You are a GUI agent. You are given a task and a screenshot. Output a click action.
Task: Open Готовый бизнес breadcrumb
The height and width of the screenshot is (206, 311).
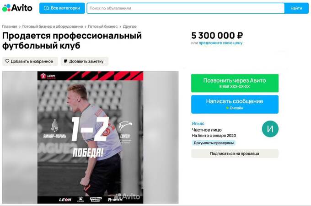(103, 26)
